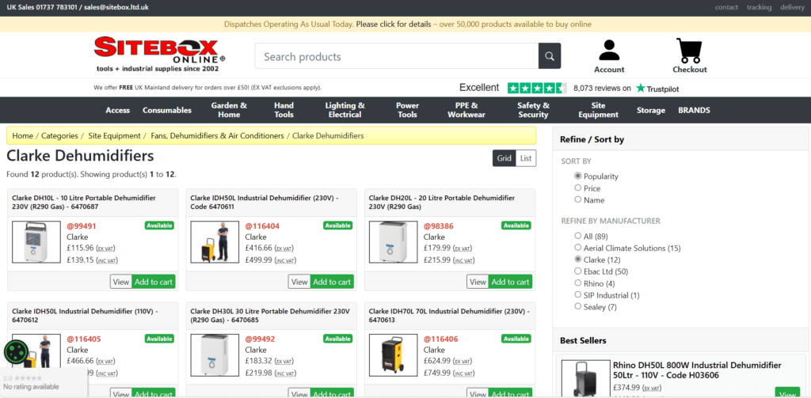This screenshot has width=811, height=398.
Task: Open Rhino DH50L best seller thumbnail
Action: coord(585,379)
